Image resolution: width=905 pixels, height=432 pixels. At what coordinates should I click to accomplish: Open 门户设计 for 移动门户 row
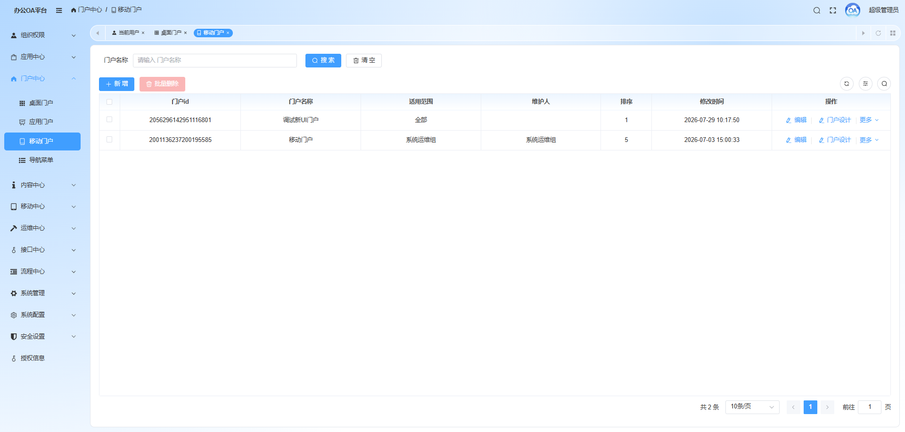(x=835, y=140)
